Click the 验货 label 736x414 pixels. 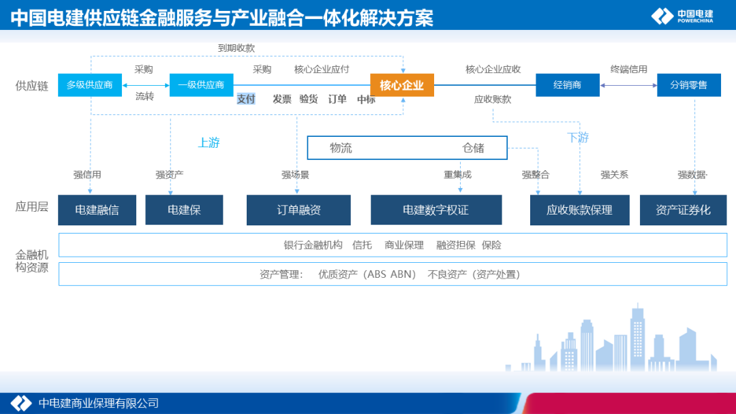point(309,99)
